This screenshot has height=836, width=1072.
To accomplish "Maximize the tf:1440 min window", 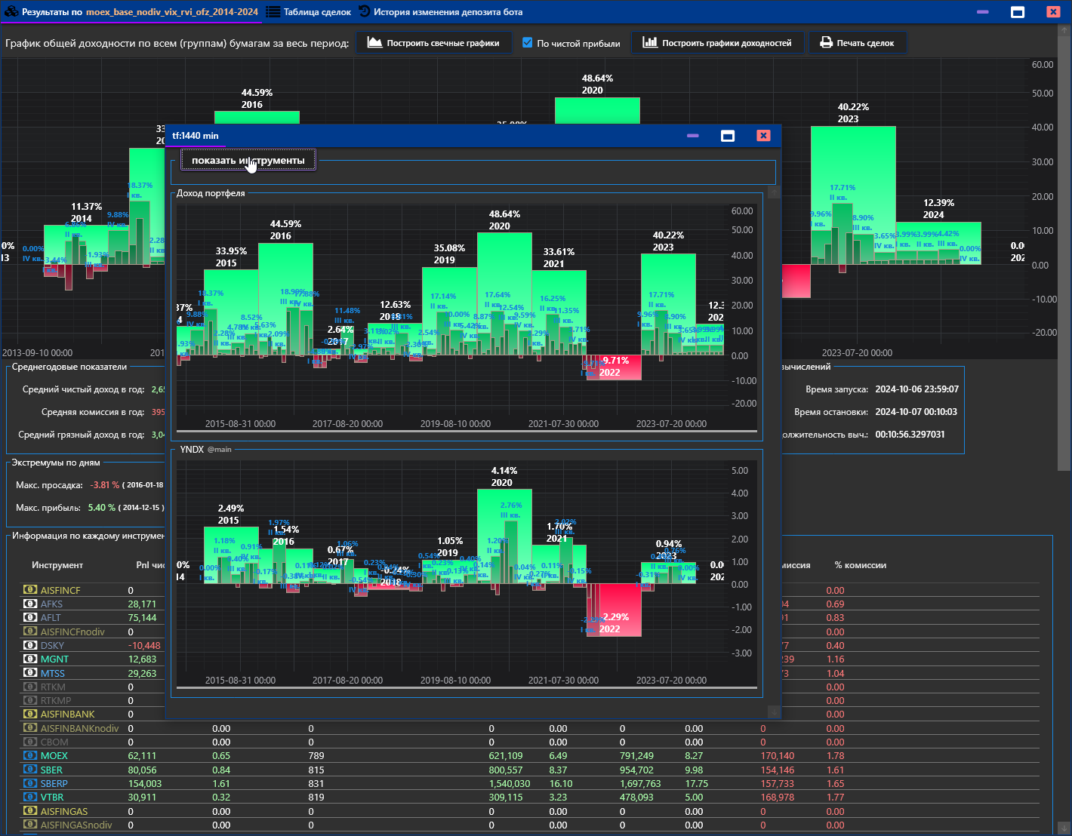I will (x=728, y=136).
